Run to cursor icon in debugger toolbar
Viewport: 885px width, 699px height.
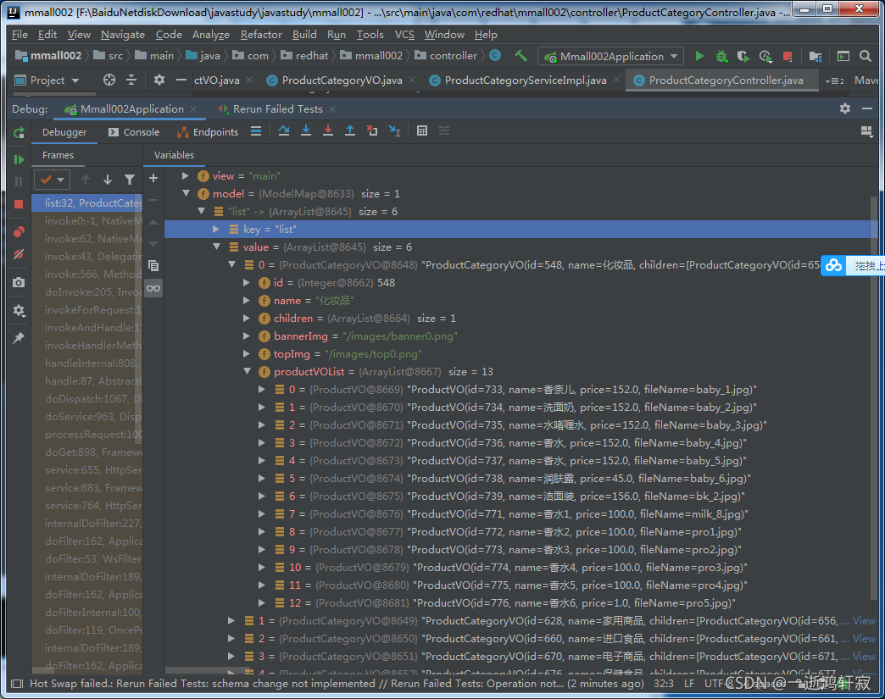click(394, 130)
